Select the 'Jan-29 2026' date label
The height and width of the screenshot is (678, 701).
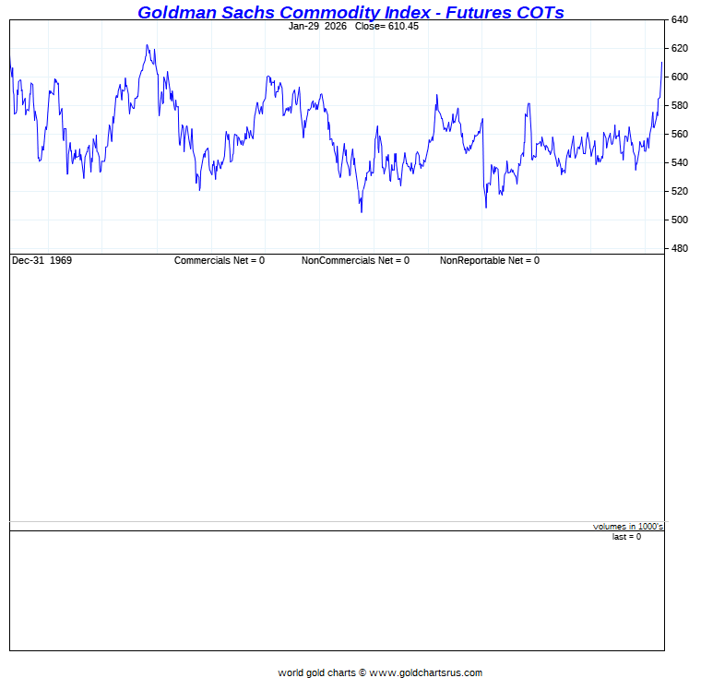317,26
